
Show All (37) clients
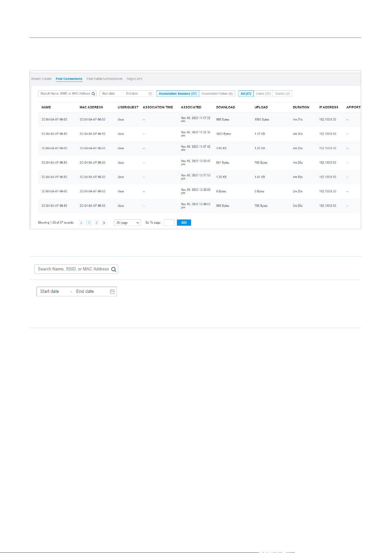pyautogui.click(x=246, y=94)
